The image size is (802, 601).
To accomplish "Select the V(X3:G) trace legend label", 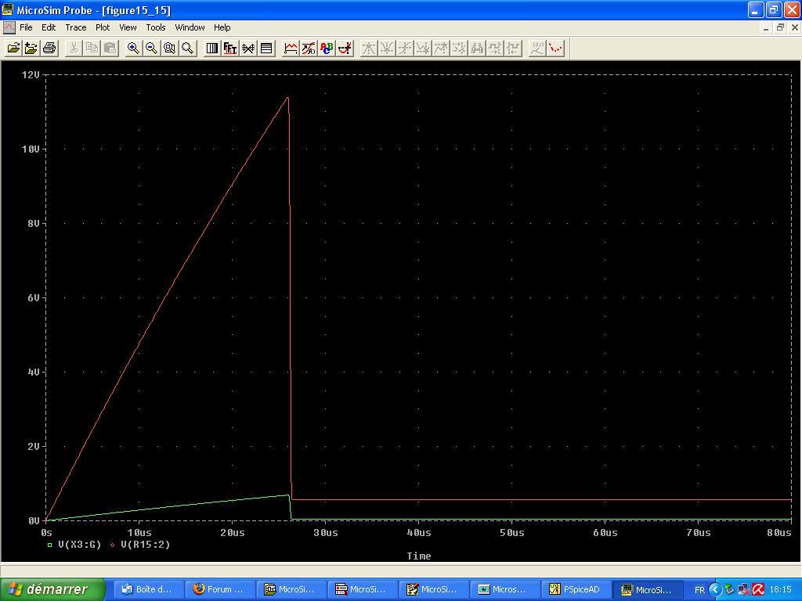I will click(79, 545).
